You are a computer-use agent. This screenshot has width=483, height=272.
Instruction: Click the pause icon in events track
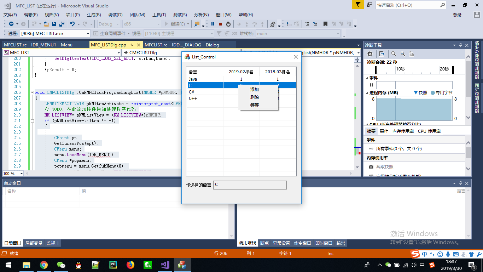pos(372,85)
